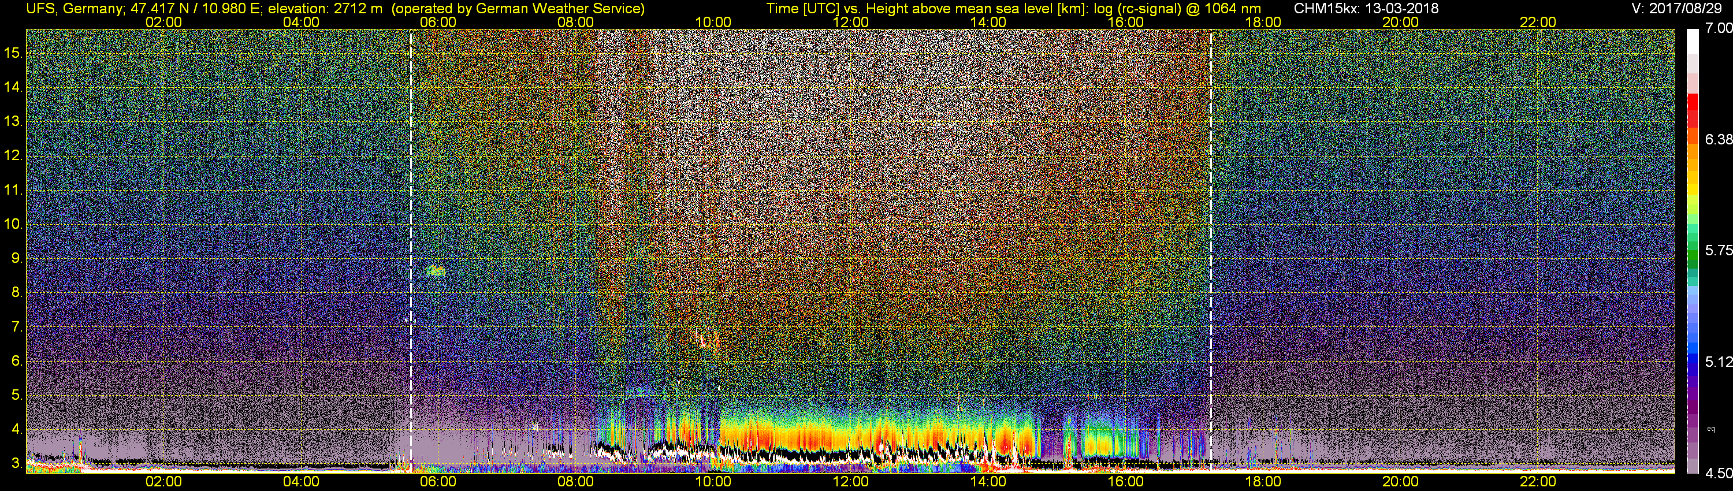Click the 15 km height axis label
Image resolution: width=1733 pixels, height=491 pixels.
(13, 53)
